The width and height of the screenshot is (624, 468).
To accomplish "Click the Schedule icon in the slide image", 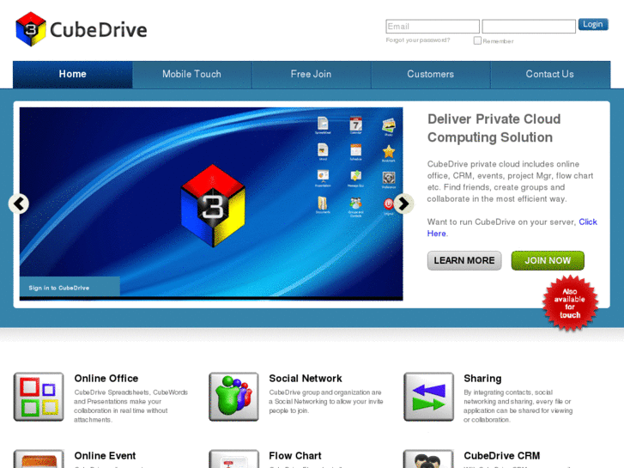I will 356,152.
